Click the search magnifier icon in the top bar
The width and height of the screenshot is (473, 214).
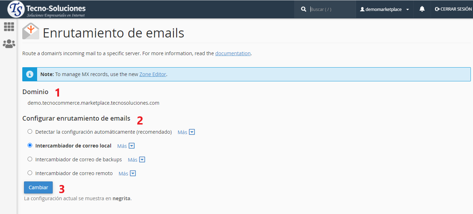point(303,9)
